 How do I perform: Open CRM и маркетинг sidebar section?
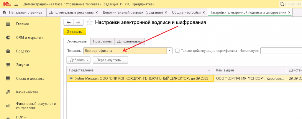coord(29,37)
